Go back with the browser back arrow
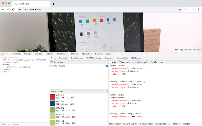The height and width of the screenshot is (126, 202). [x=3, y=9]
